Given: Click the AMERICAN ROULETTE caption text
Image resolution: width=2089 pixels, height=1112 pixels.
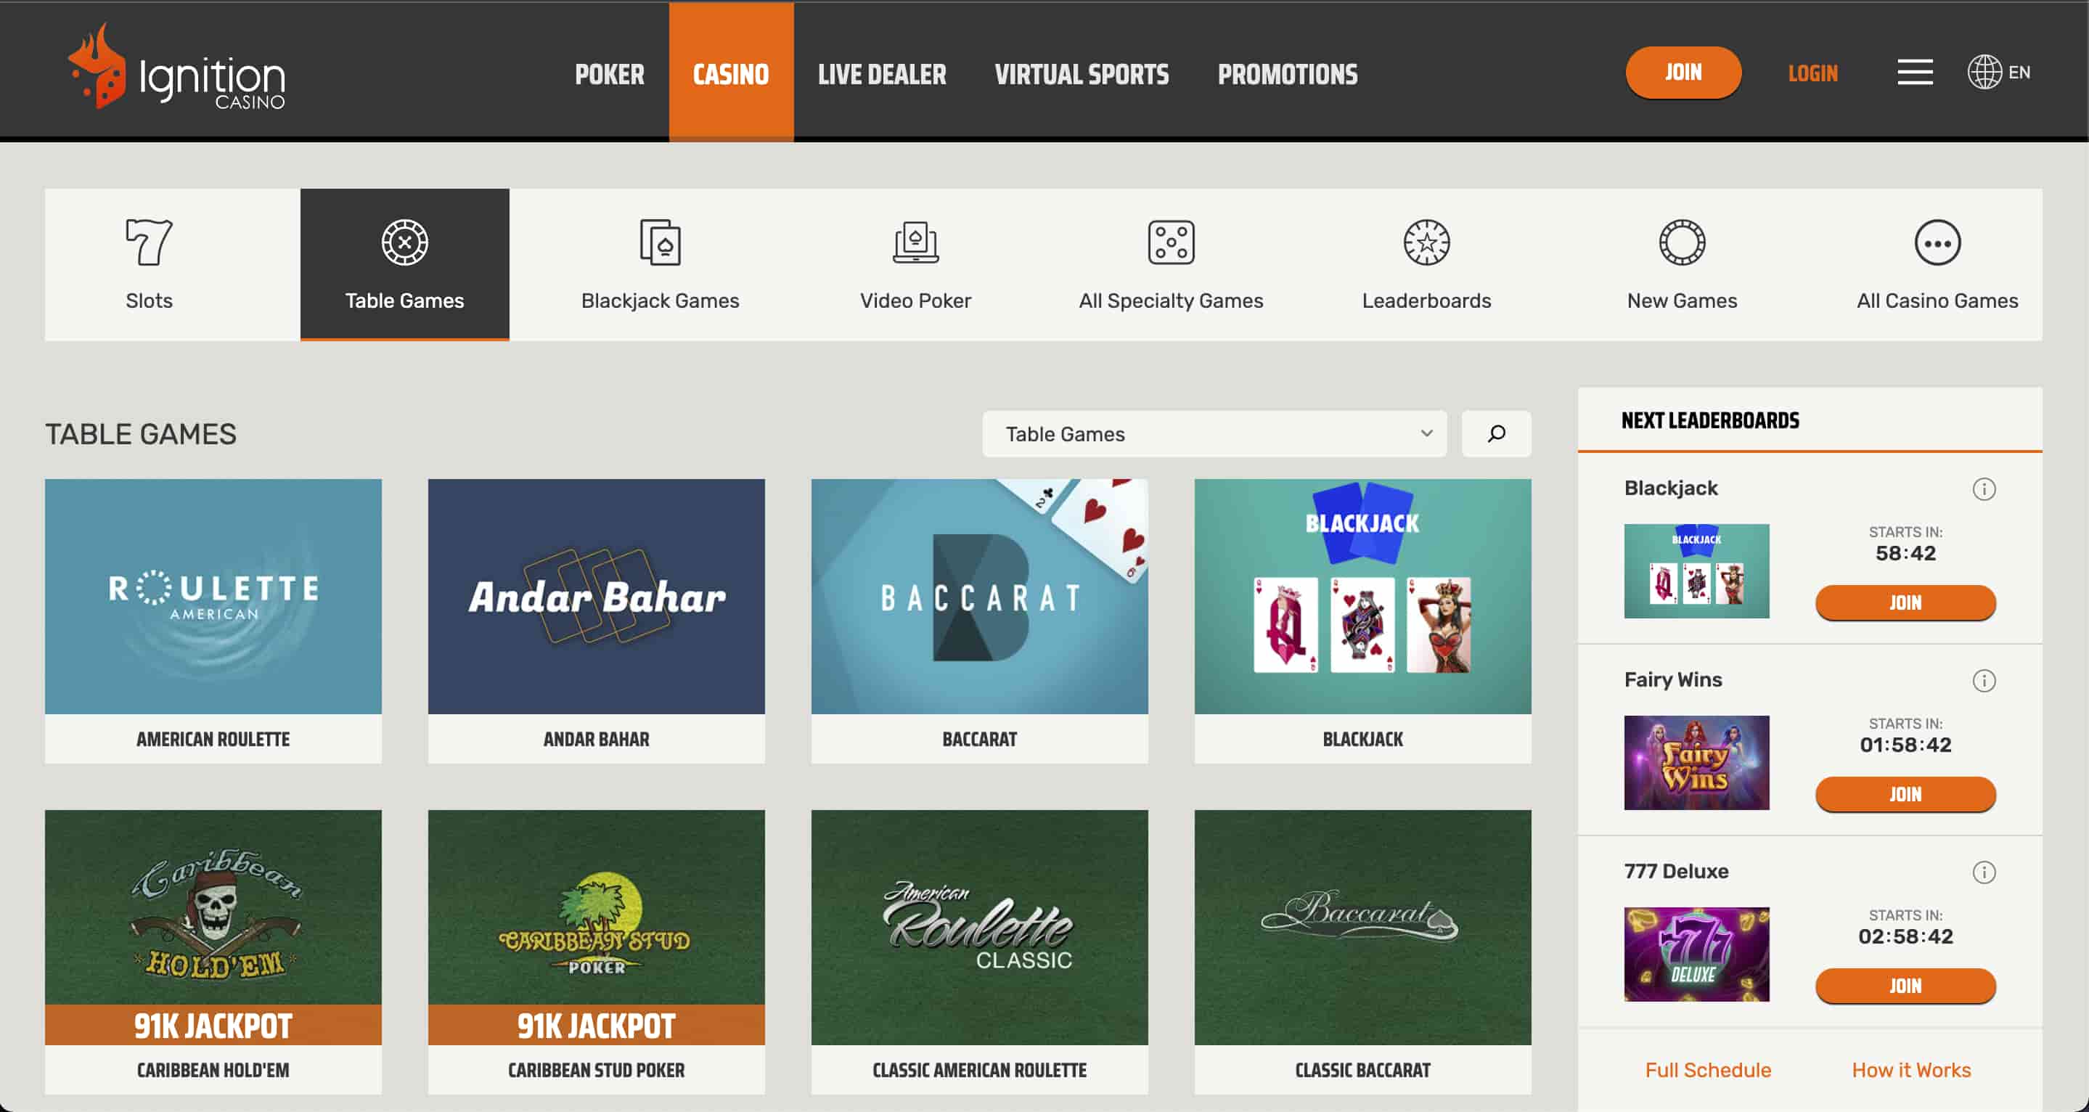Looking at the screenshot, I should click(x=213, y=739).
